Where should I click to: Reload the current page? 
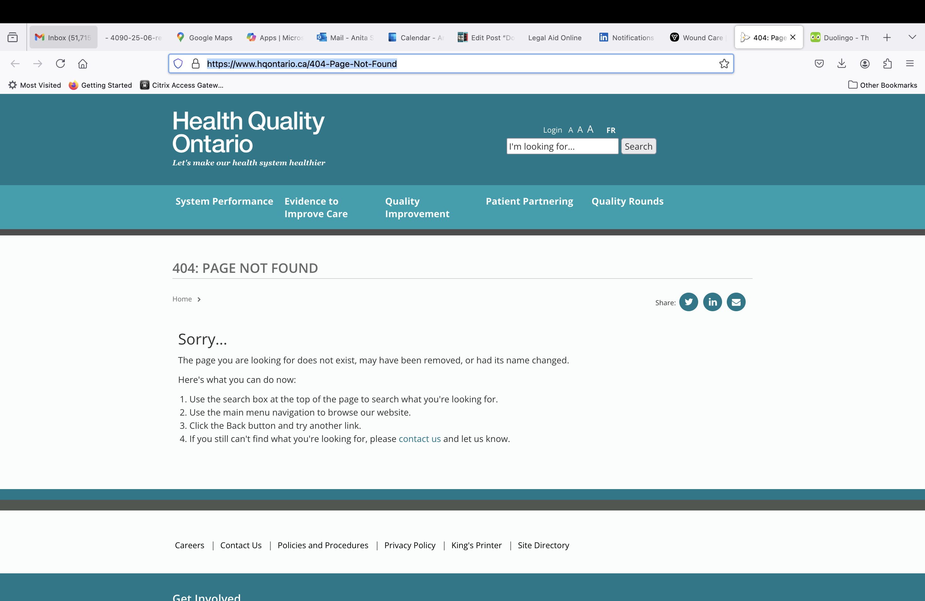60,64
